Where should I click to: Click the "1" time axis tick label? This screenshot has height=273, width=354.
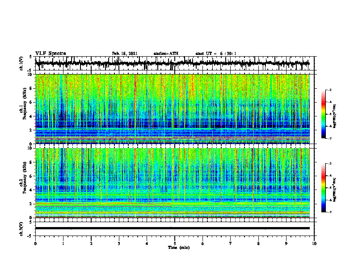[x=63, y=244]
